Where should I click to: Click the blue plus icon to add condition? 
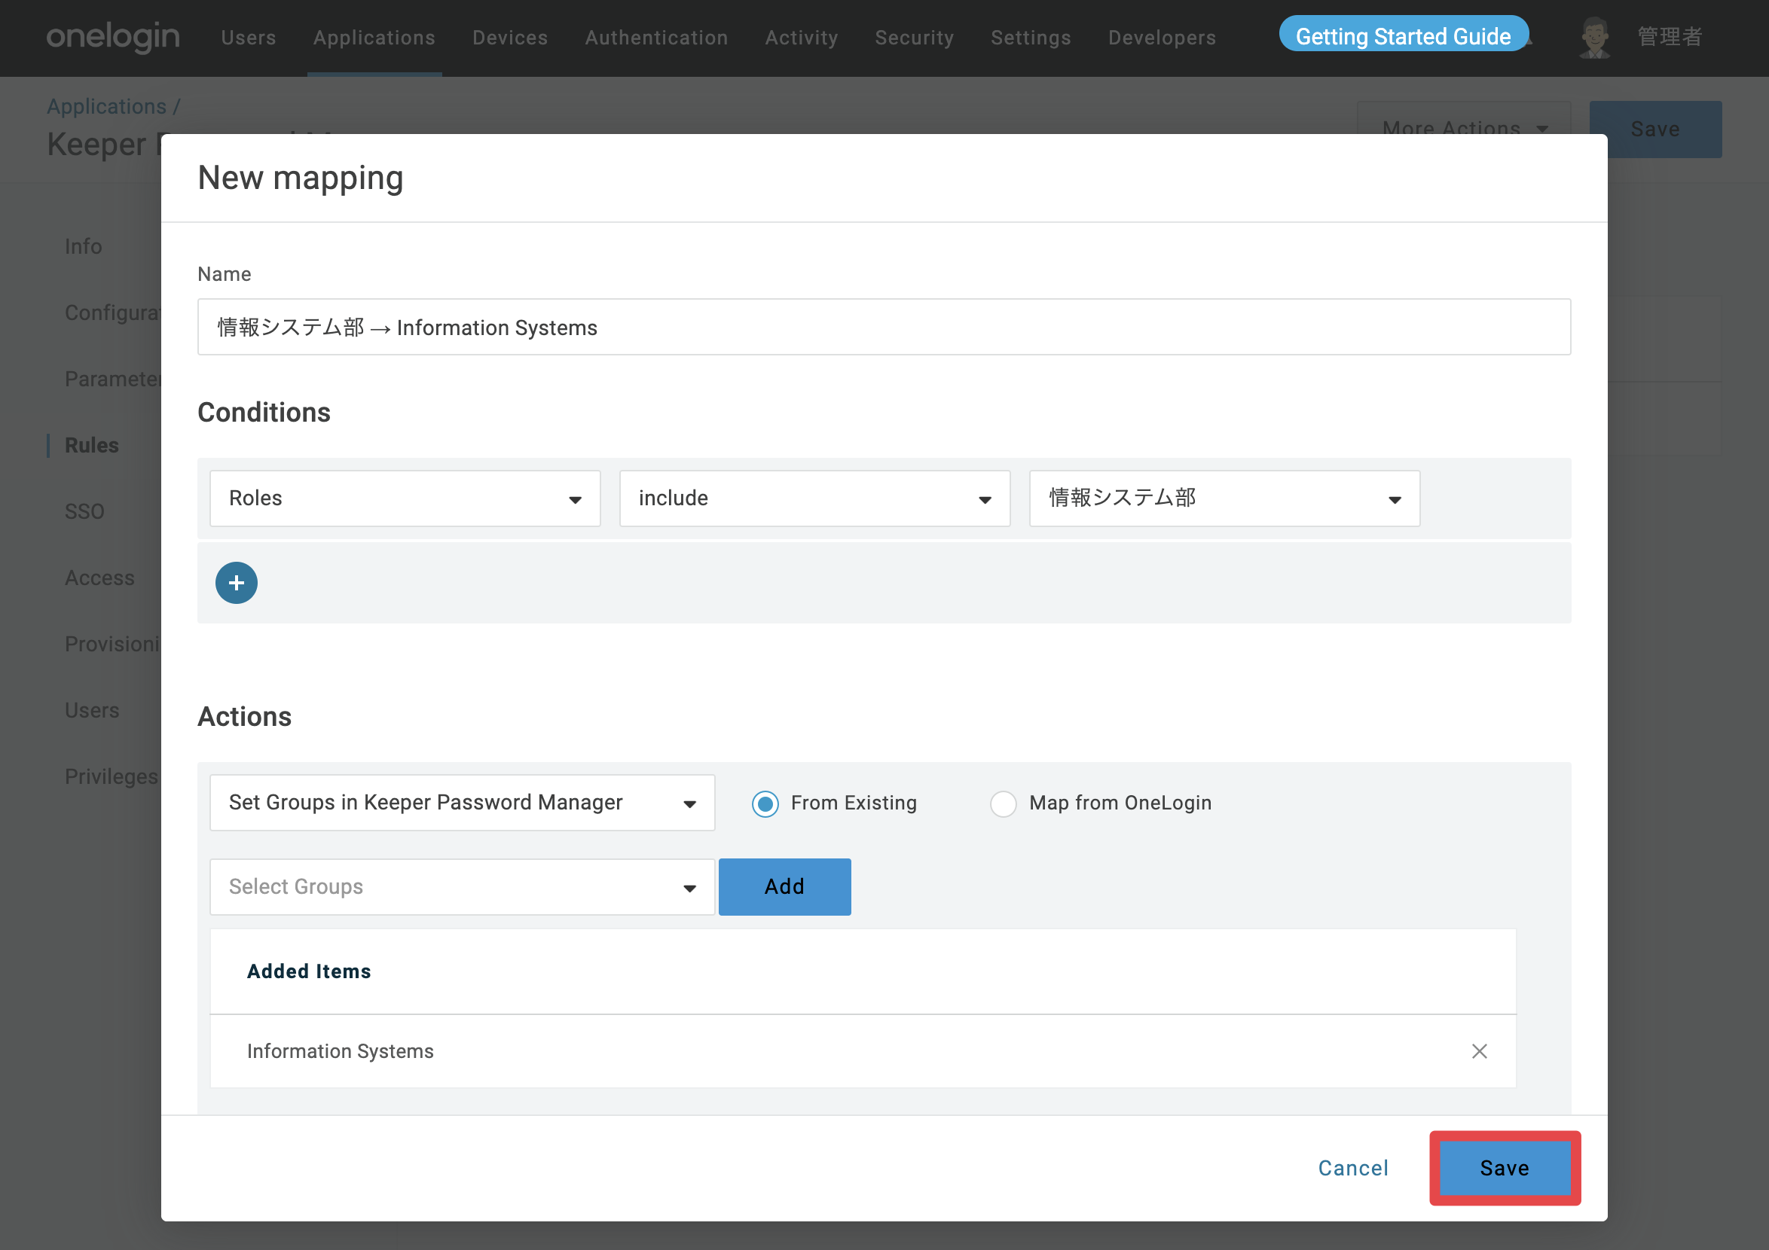click(x=236, y=583)
